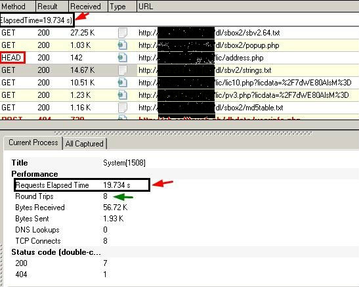Click the text file icon for md5table.txt
This screenshot has width=359, height=287.
tap(123, 108)
